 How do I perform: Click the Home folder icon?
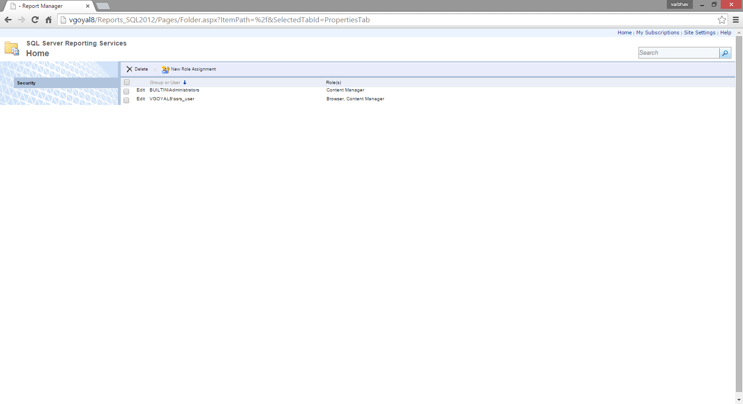pyautogui.click(x=12, y=48)
